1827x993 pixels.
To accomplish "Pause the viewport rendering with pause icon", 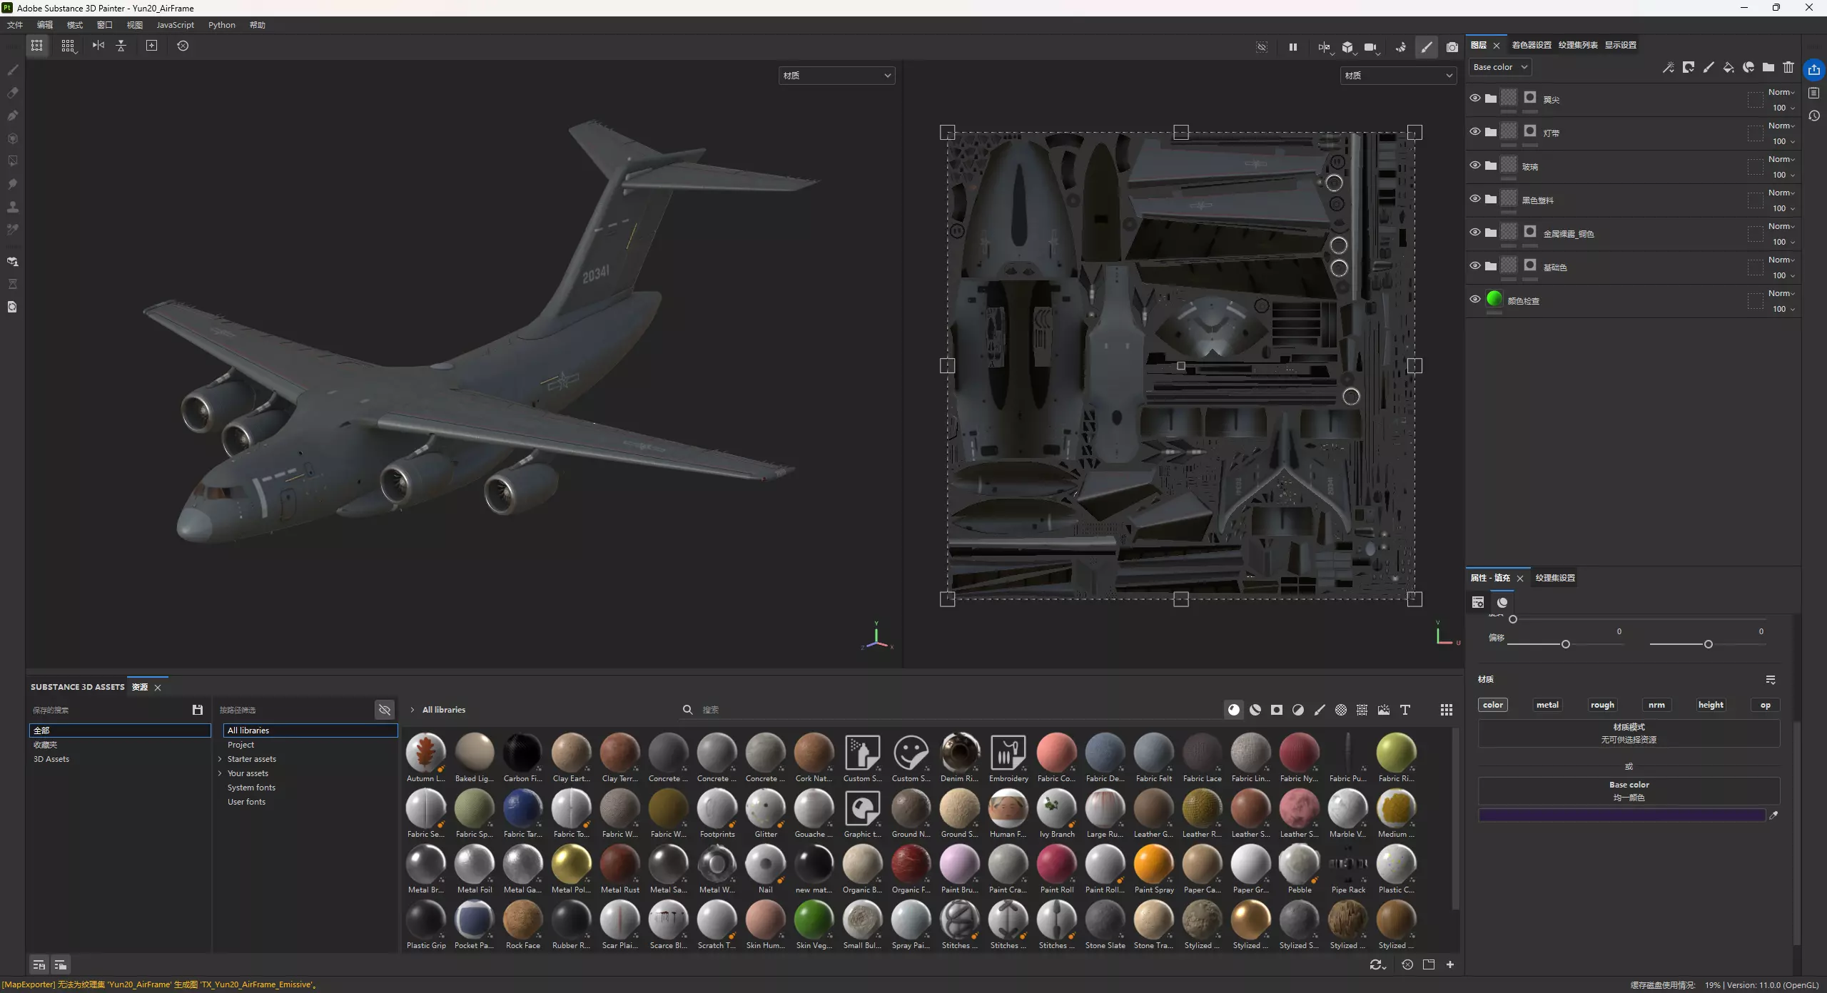I will 1292,47.
